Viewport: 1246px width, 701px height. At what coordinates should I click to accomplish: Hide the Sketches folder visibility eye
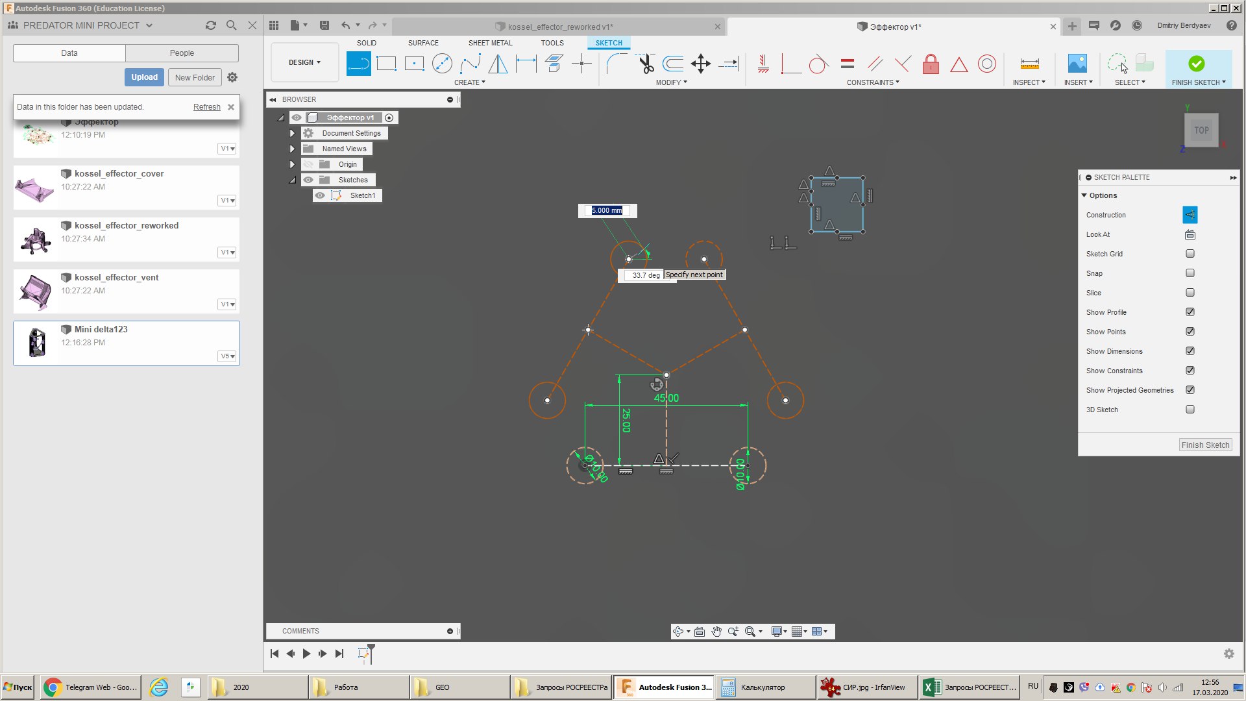(x=309, y=180)
